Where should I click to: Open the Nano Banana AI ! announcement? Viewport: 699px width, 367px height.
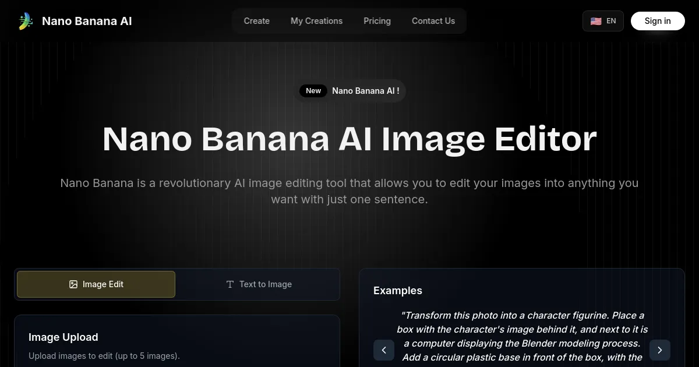pos(365,91)
